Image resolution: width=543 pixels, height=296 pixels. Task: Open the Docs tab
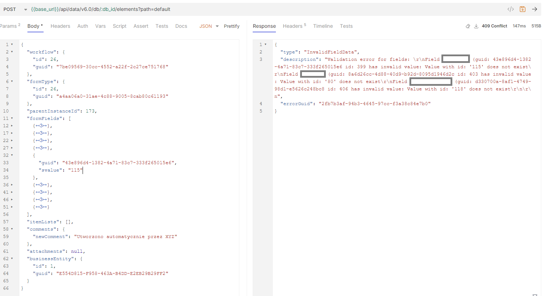tap(181, 26)
